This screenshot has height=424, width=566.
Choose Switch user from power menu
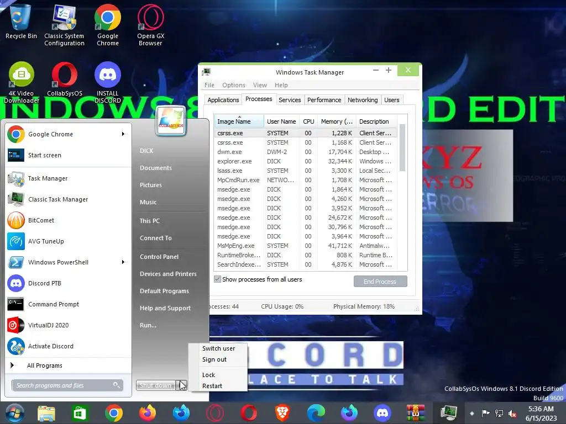[x=218, y=348]
